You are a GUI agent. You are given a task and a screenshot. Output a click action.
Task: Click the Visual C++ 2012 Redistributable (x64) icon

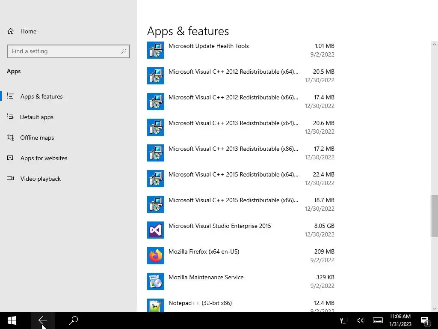tap(156, 76)
